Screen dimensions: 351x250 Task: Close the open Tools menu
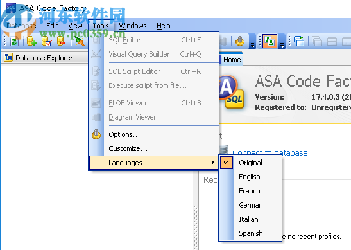point(101,26)
